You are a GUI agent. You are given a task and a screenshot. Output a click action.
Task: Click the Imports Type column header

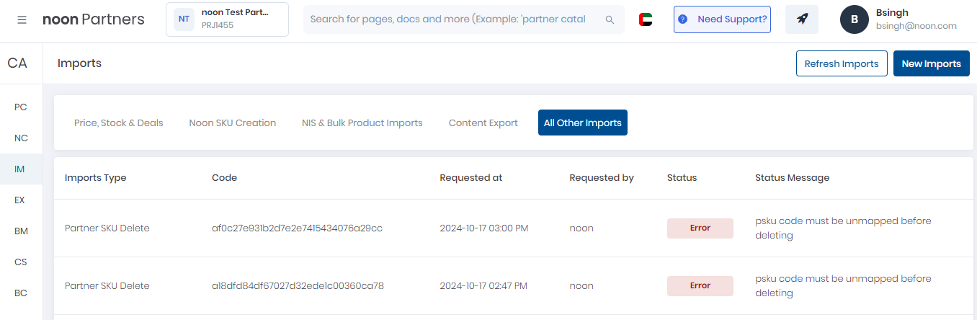(x=96, y=177)
